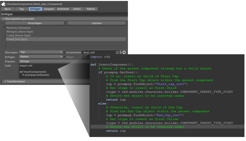Click inside the Code text field
This screenshot has width=246, height=141.
click(54, 71)
